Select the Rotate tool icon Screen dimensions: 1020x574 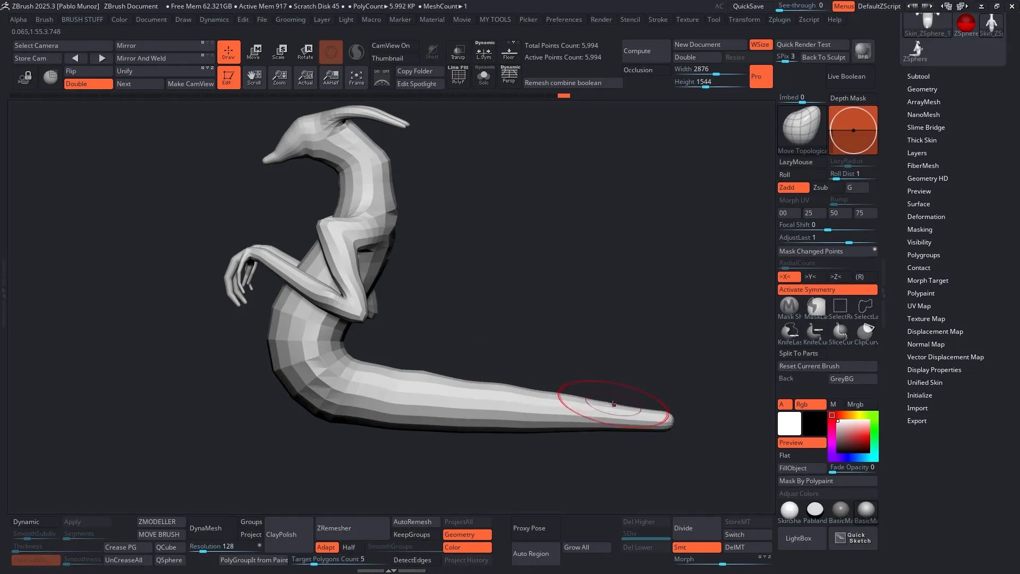click(305, 52)
